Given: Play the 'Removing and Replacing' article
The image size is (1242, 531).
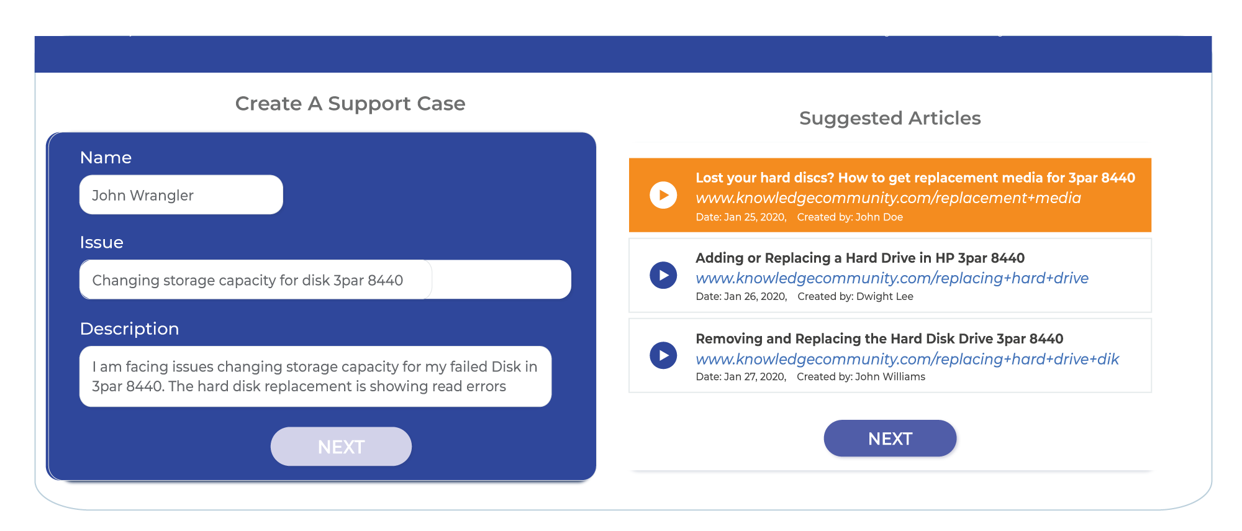Looking at the screenshot, I should (x=663, y=355).
